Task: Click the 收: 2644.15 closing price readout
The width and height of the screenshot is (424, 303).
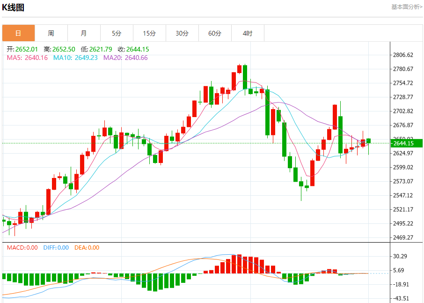Action: coord(133,49)
